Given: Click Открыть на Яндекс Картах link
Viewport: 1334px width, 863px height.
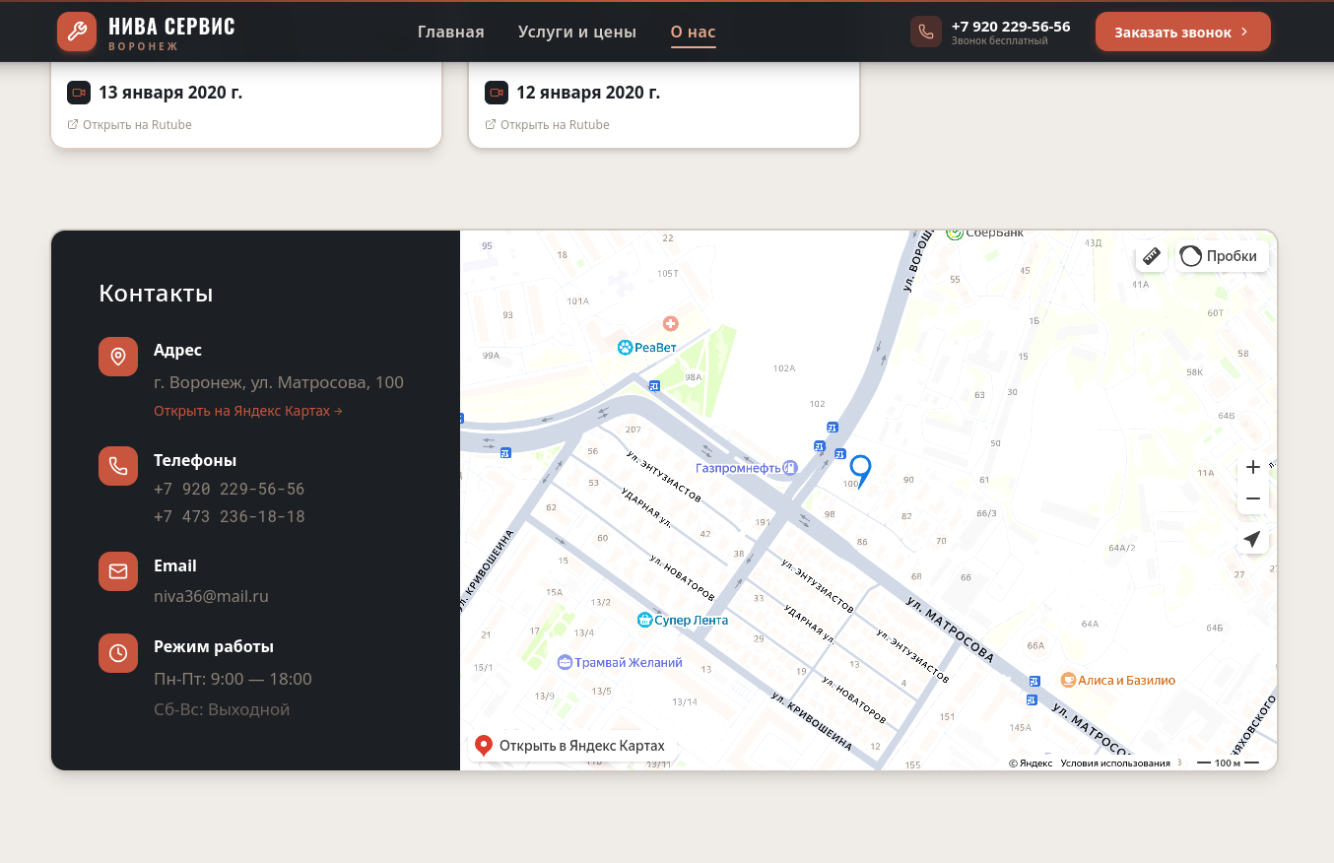Looking at the screenshot, I should click(x=248, y=411).
